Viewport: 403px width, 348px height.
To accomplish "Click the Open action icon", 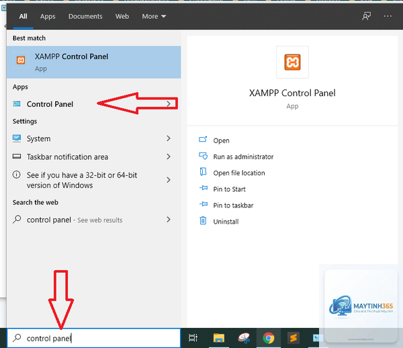I will tap(203, 140).
